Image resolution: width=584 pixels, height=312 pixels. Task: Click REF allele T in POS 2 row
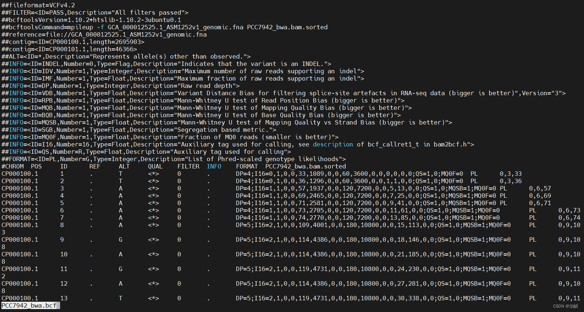121,181
